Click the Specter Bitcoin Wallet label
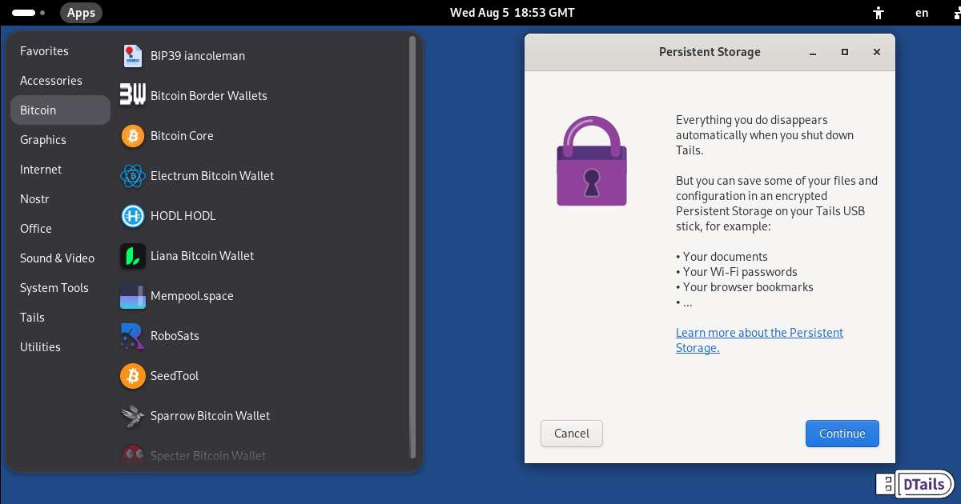The image size is (961, 504). 208,456
